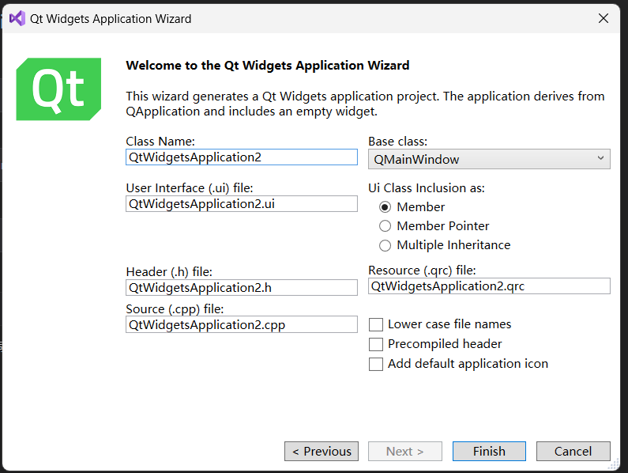Edit the Source .cpp file field
Viewport: 628px width, 473px height.
[x=242, y=324]
